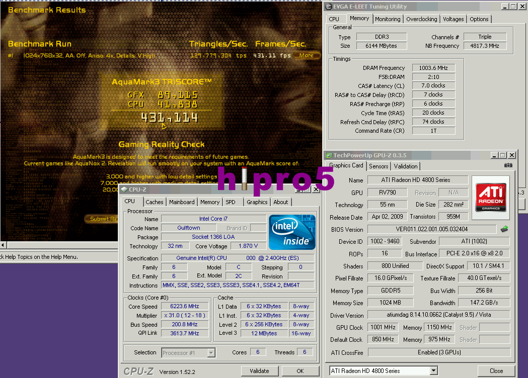Click the QPI Link value 3613.7 MHz
The width and height of the screenshot is (528, 378).
[185, 333]
